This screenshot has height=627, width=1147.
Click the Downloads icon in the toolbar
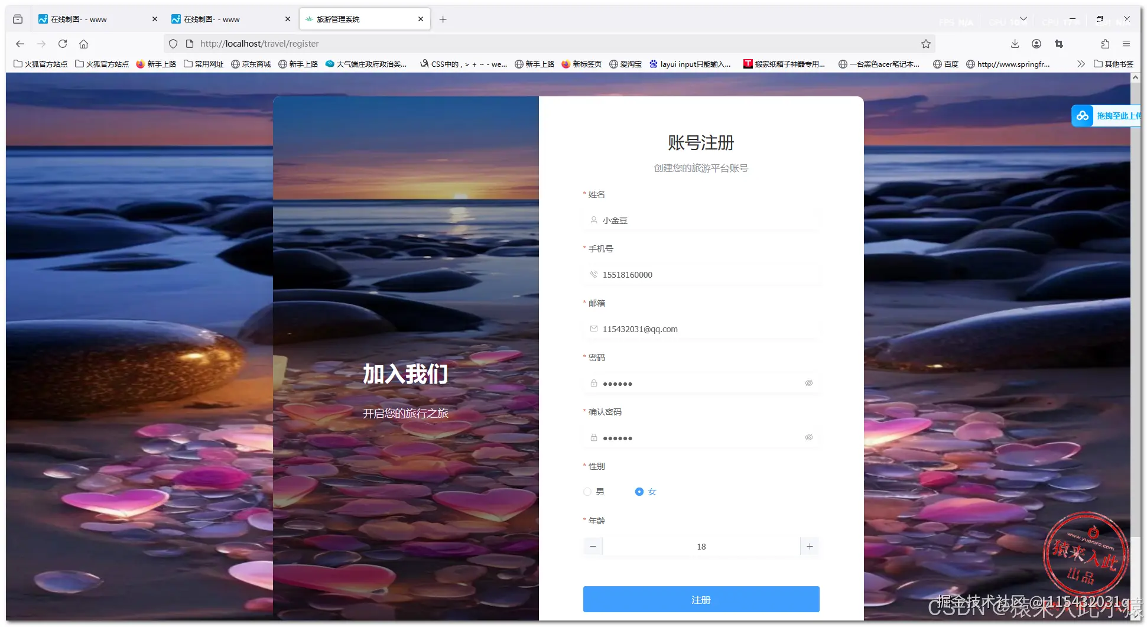click(1015, 43)
